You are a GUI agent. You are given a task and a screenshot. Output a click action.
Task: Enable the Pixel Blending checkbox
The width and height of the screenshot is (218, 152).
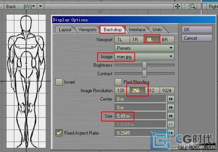(x=118, y=82)
